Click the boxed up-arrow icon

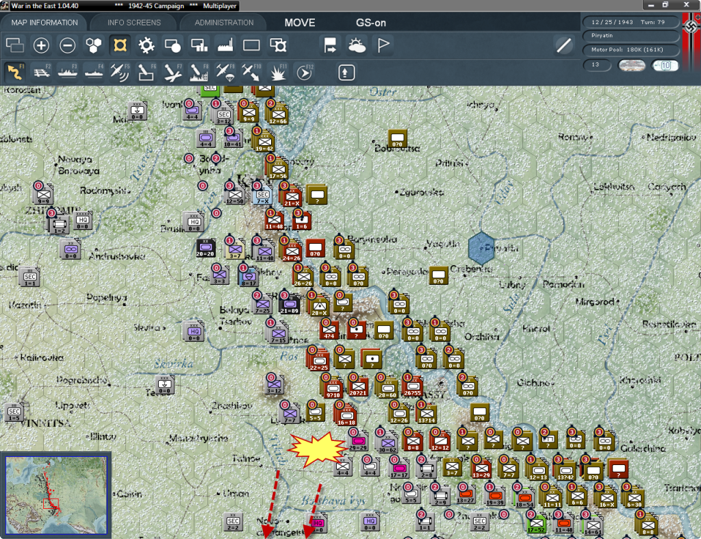click(x=346, y=73)
